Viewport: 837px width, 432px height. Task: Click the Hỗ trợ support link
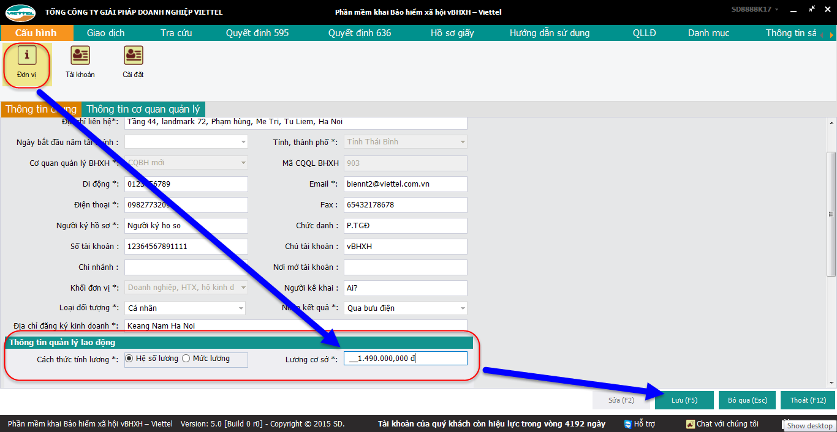[645, 424]
